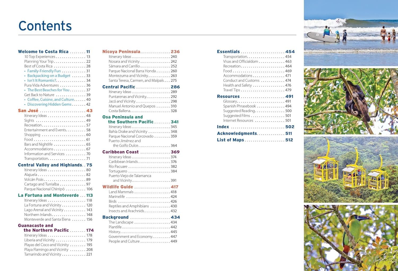The width and height of the screenshot is (398, 271).
Task: Select the Family-Friendly Fun entry
Action: [x=44, y=71]
